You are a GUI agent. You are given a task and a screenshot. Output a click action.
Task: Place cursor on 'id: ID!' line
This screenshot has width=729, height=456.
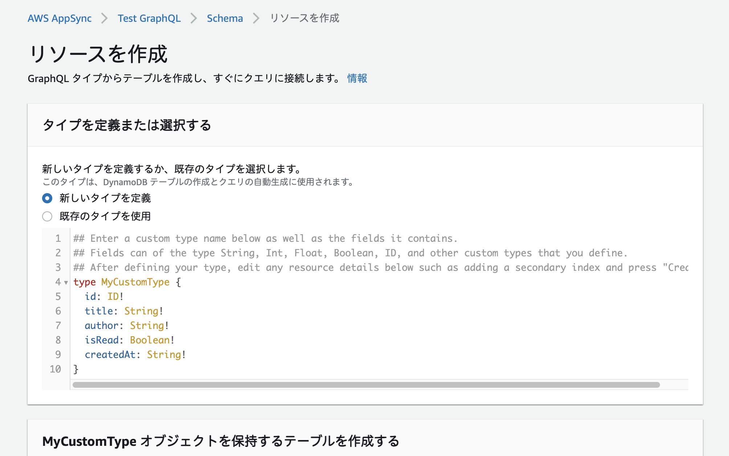[x=104, y=297]
